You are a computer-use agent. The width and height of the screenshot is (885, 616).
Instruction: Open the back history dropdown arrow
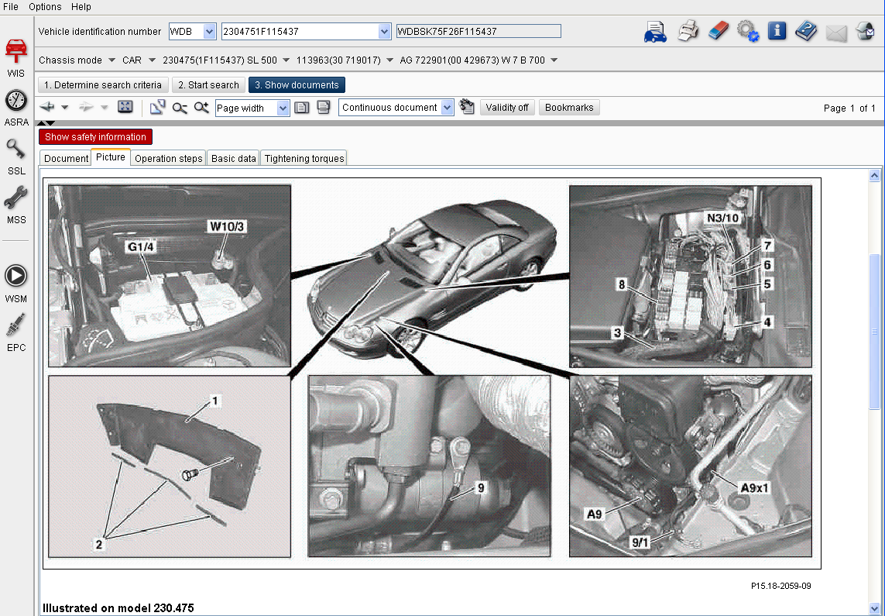(x=65, y=107)
